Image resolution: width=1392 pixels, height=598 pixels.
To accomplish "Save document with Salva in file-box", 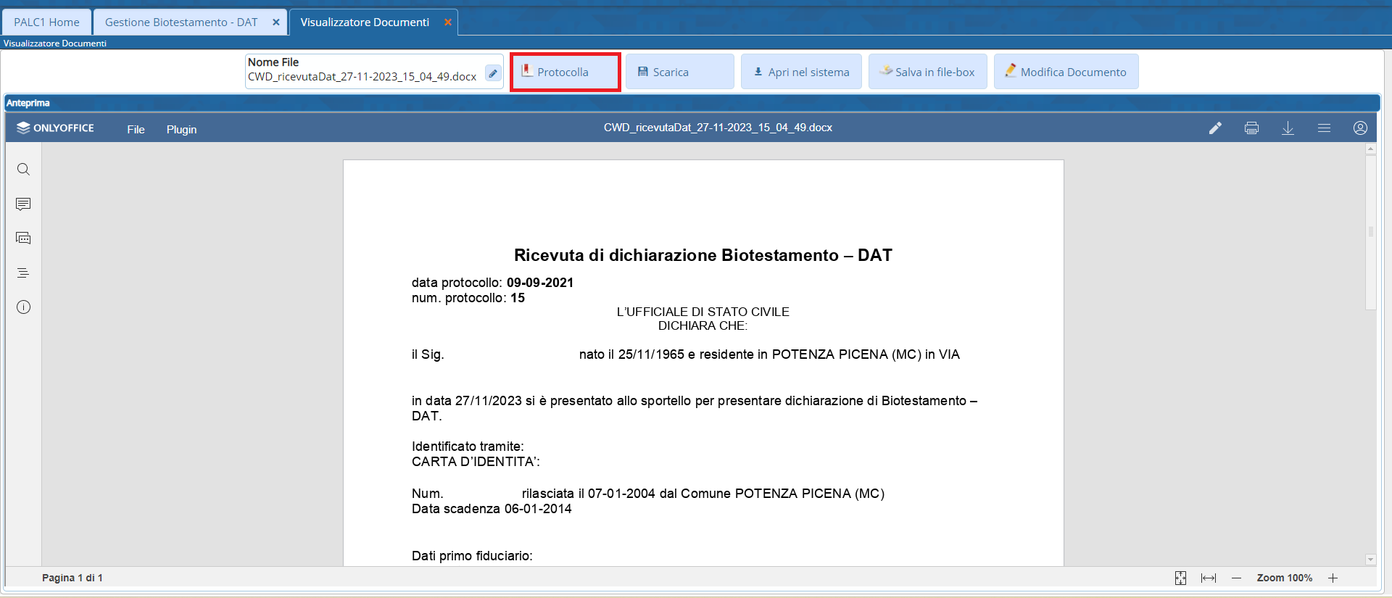I will (x=927, y=72).
